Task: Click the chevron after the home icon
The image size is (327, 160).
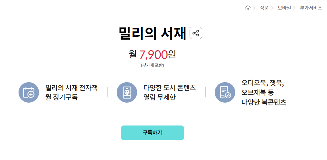Action: tap(254, 8)
